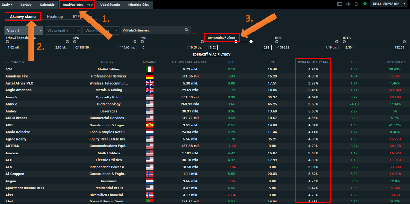This screenshot has width=410, height=204.
Task: Click Zobraziť viac filtrov link
Action: tap(211, 55)
